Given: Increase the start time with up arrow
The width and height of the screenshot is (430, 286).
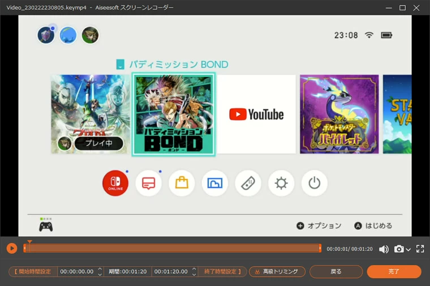Looking at the screenshot, I should [x=100, y=268].
